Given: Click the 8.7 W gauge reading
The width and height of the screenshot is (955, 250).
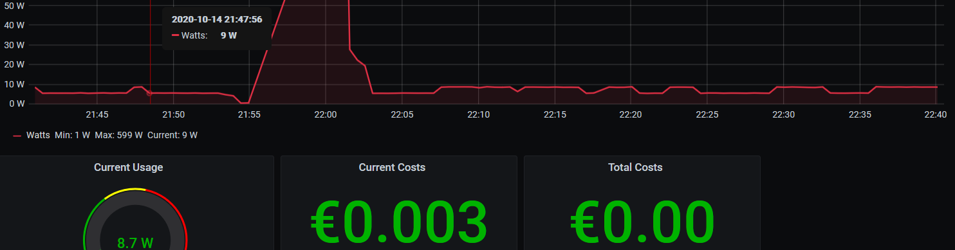Looking at the screenshot, I should pos(135,244).
